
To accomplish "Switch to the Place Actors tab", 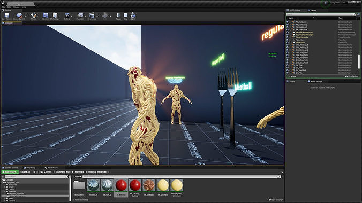I will [51, 168].
